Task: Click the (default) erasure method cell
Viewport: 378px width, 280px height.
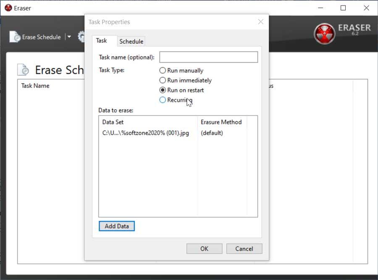Action: click(212, 133)
